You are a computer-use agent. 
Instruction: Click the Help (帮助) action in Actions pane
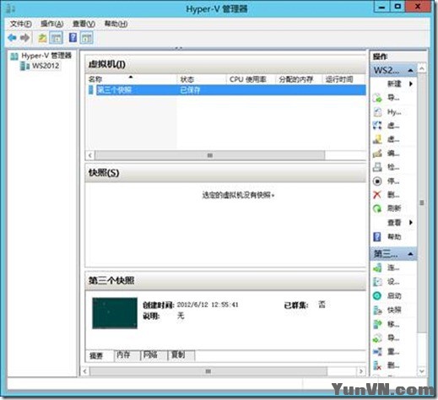(x=393, y=237)
